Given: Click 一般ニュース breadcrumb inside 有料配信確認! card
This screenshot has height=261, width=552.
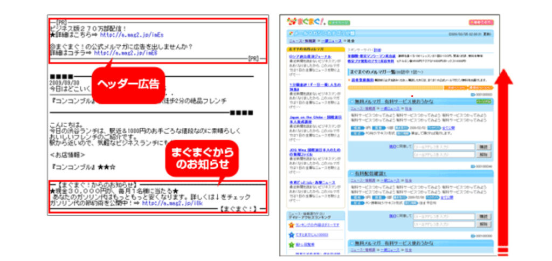Looking at the screenshot, I should [x=390, y=180].
